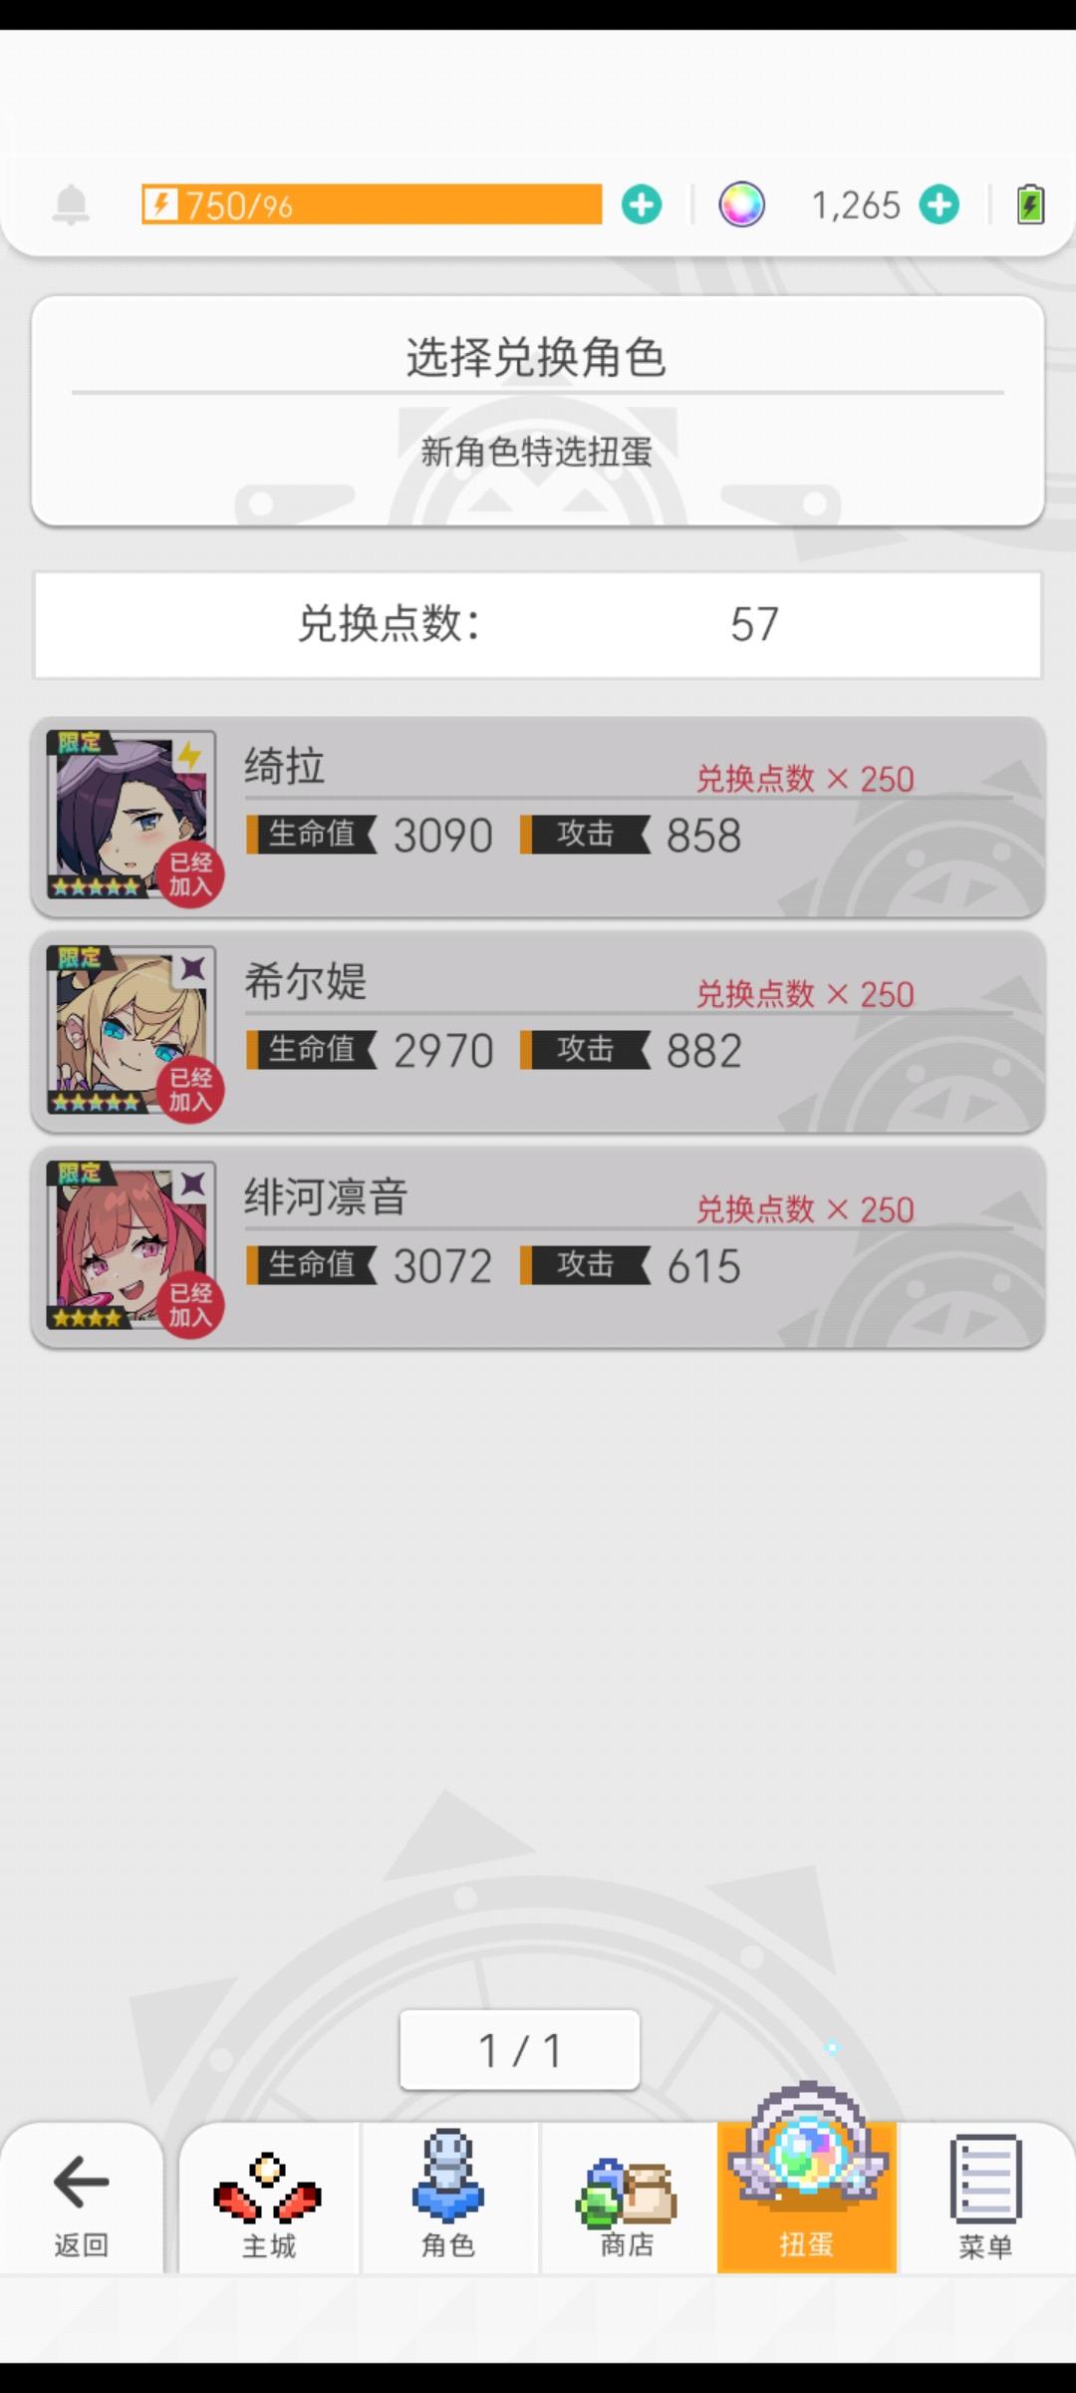
Task: Tap the battery status icon
Action: 1030,205
